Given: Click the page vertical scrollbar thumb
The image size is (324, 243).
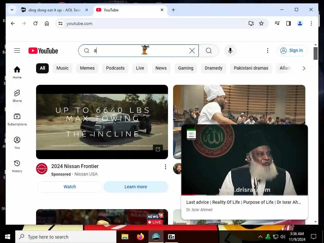Looking at the screenshot, I should (315, 53).
